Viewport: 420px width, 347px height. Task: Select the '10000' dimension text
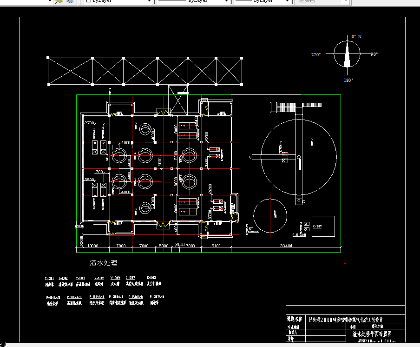coord(92,246)
